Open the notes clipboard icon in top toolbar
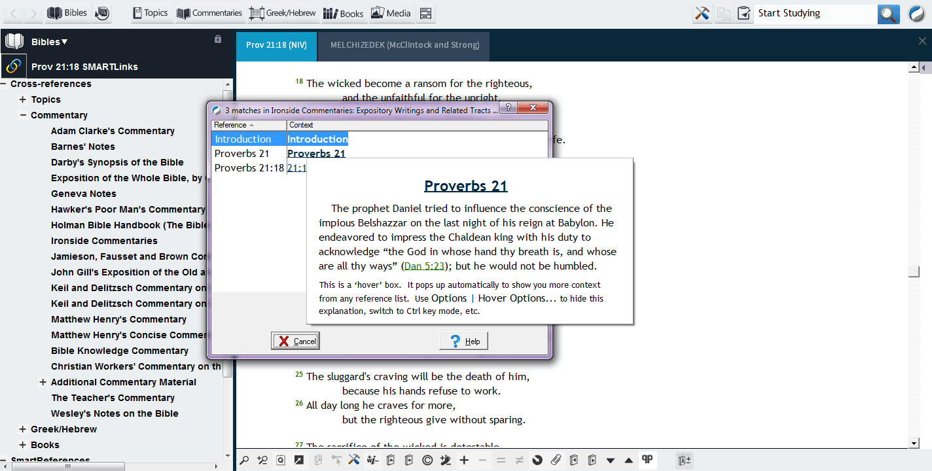The image size is (932, 471). pyautogui.click(x=744, y=13)
